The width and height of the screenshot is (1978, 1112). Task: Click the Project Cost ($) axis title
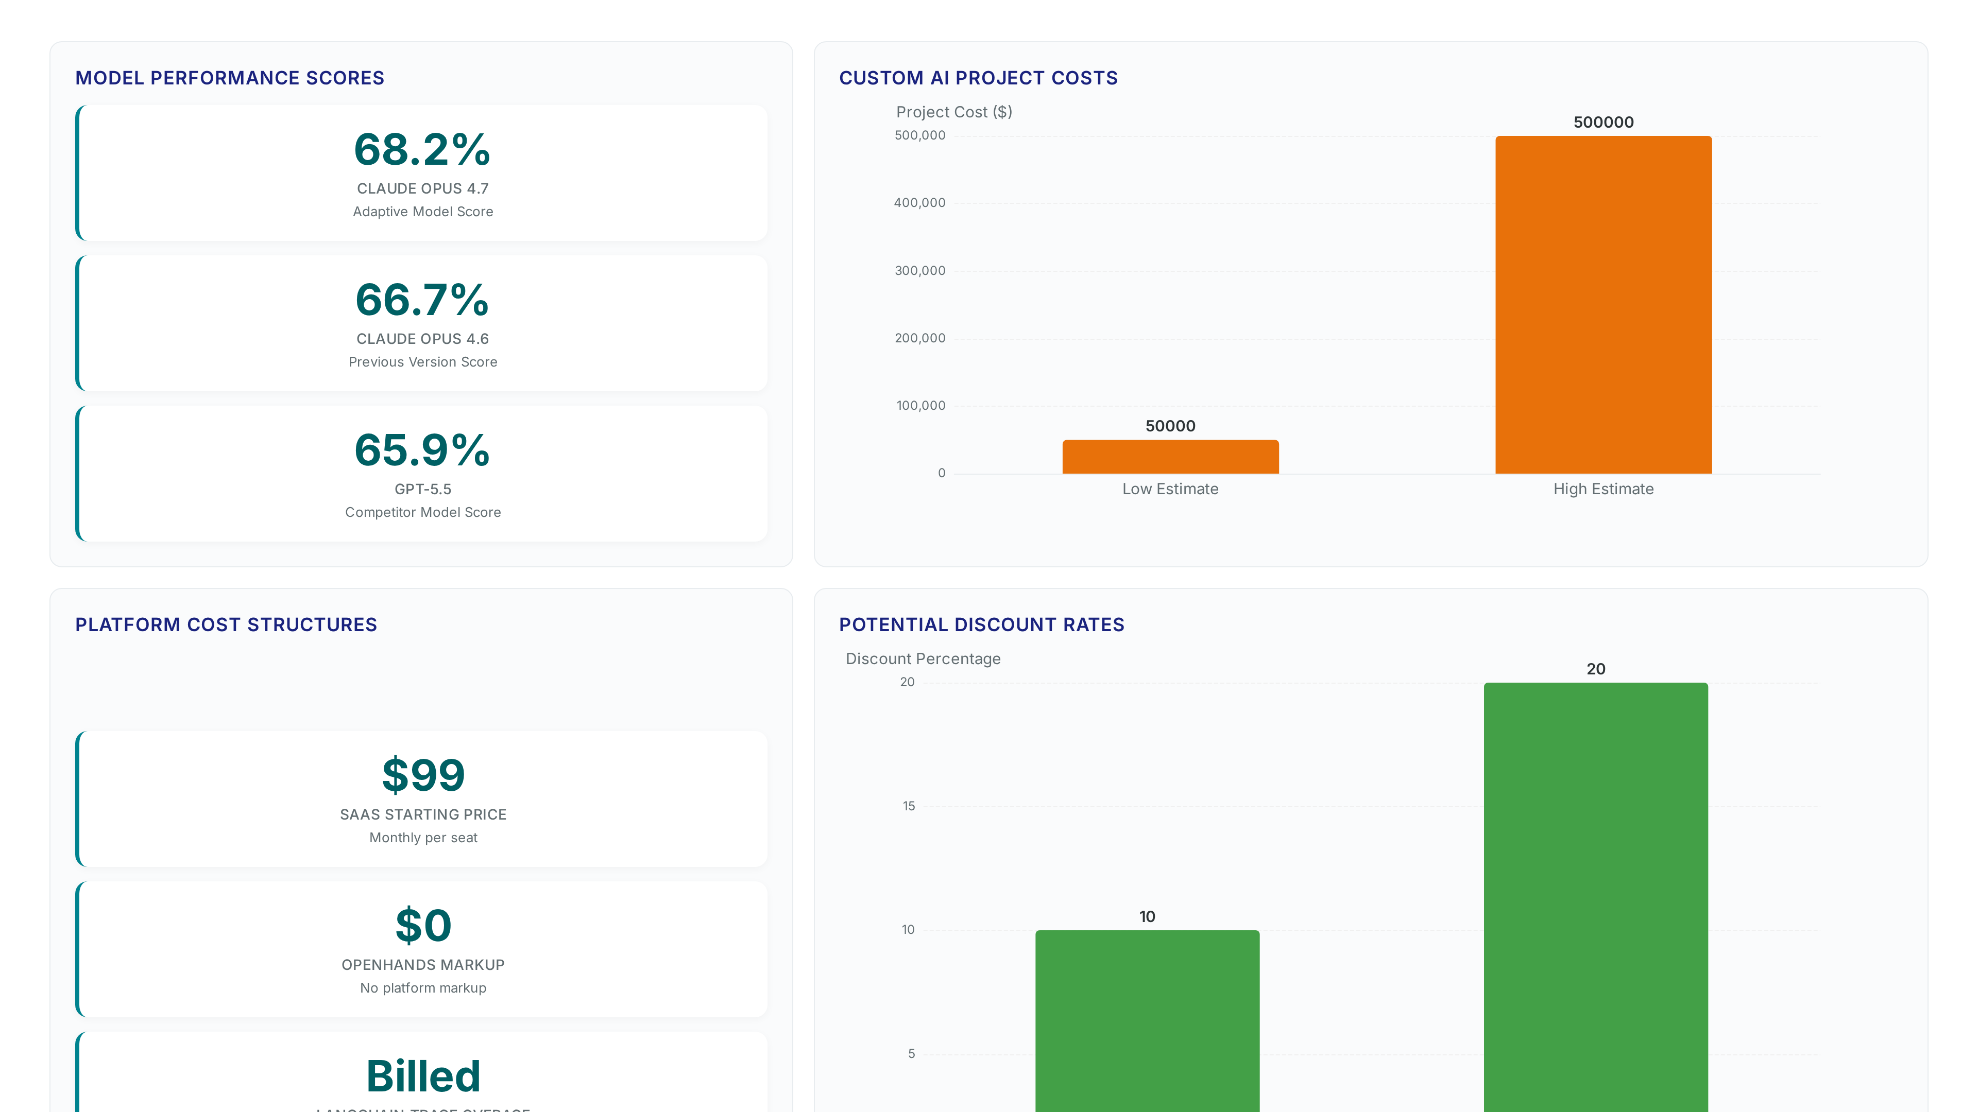[x=954, y=112]
